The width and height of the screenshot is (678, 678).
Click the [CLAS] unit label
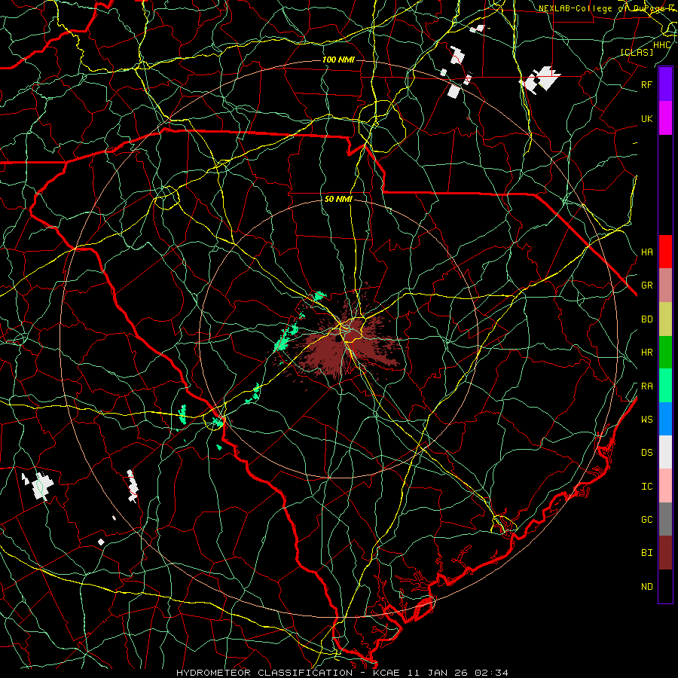637,52
